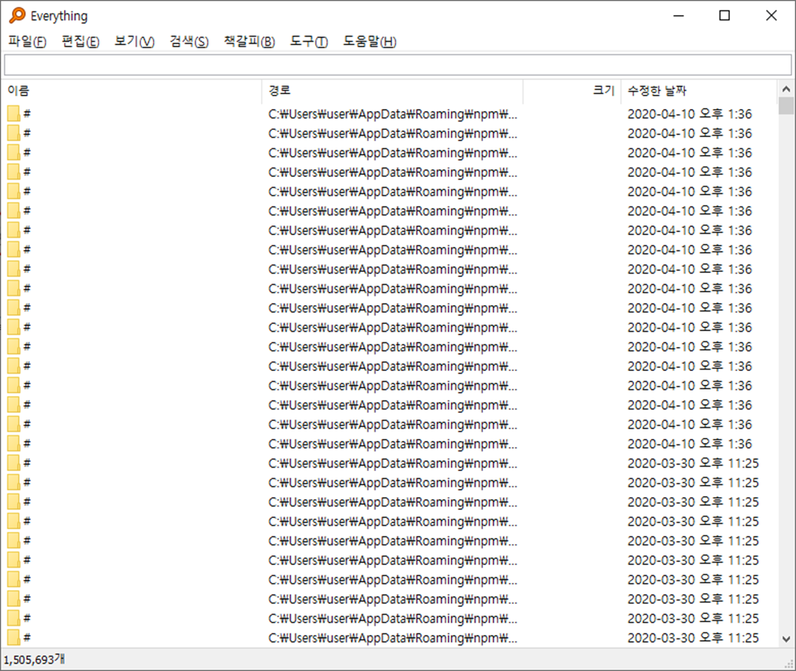Open the 파일(F) menu

(x=27, y=41)
